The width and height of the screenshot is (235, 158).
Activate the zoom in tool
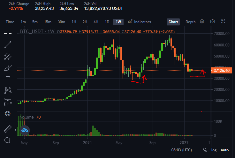pyautogui.click(x=7, y=141)
